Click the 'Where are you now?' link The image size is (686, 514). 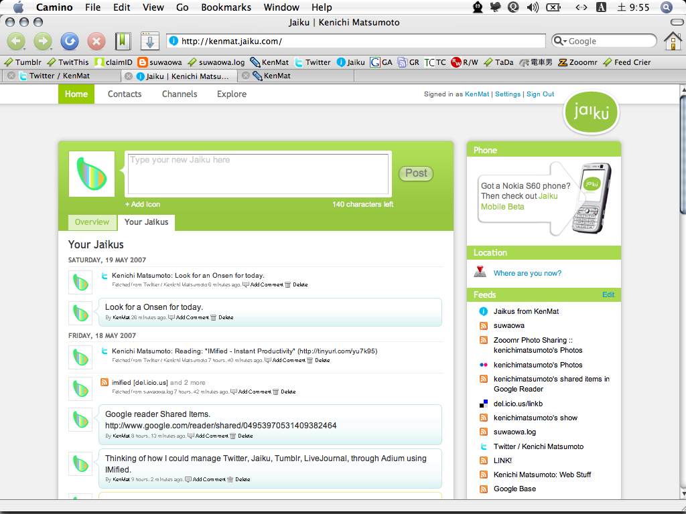(527, 273)
